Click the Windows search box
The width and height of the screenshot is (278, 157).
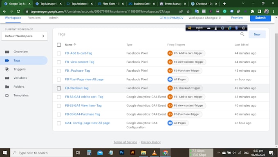pyautogui.click(x=41, y=153)
